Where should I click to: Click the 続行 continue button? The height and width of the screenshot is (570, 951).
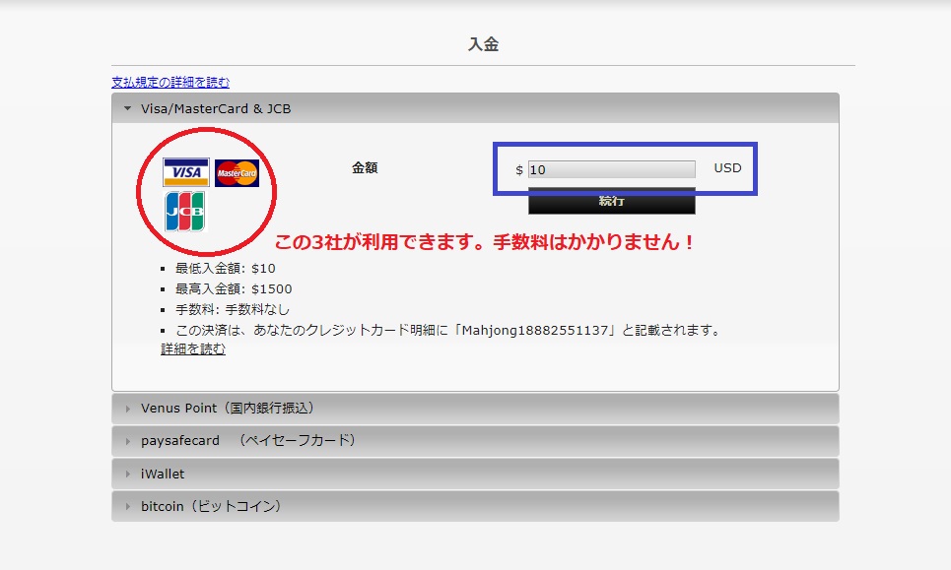tap(611, 201)
